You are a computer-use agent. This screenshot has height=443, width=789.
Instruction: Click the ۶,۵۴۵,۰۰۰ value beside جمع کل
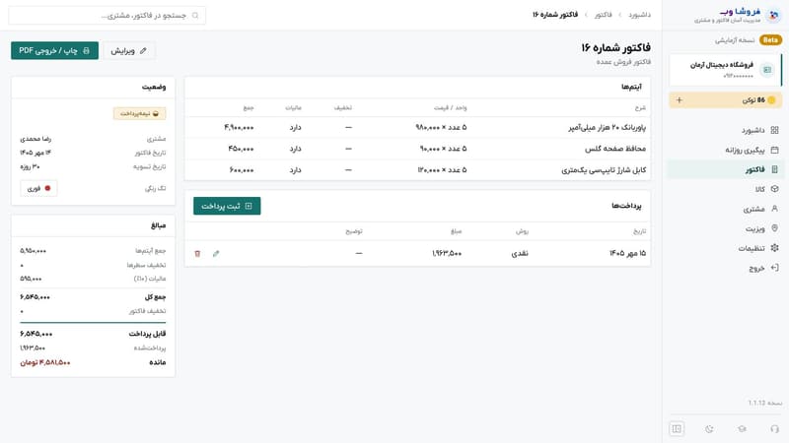(36, 297)
